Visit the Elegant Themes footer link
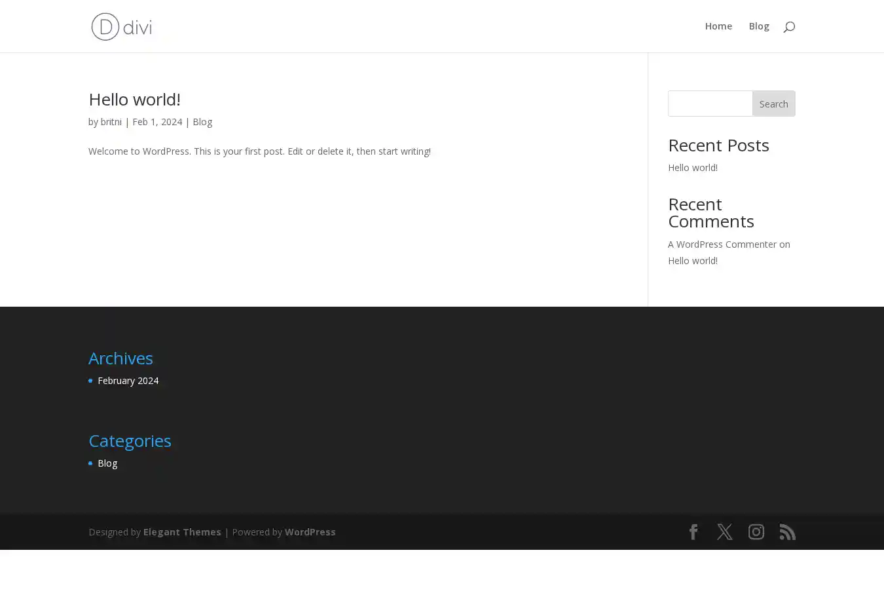 (x=182, y=532)
